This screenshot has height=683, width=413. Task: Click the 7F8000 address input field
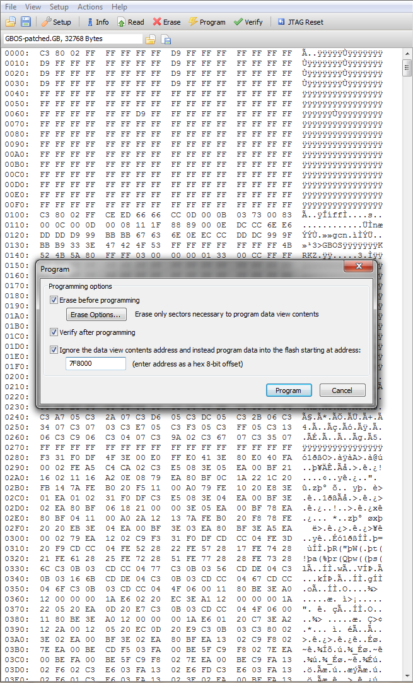96,363
